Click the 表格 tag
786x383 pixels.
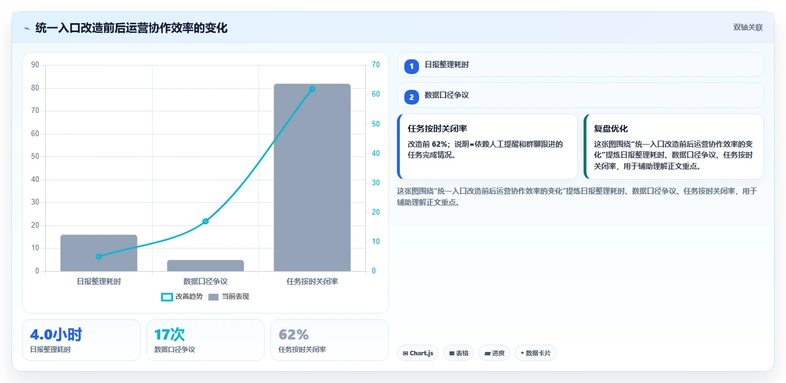(459, 353)
